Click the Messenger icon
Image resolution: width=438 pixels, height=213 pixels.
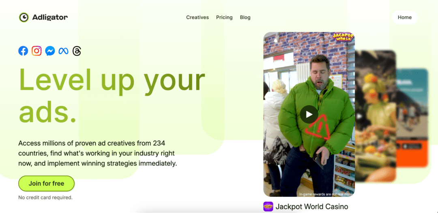[x=50, y=51]
